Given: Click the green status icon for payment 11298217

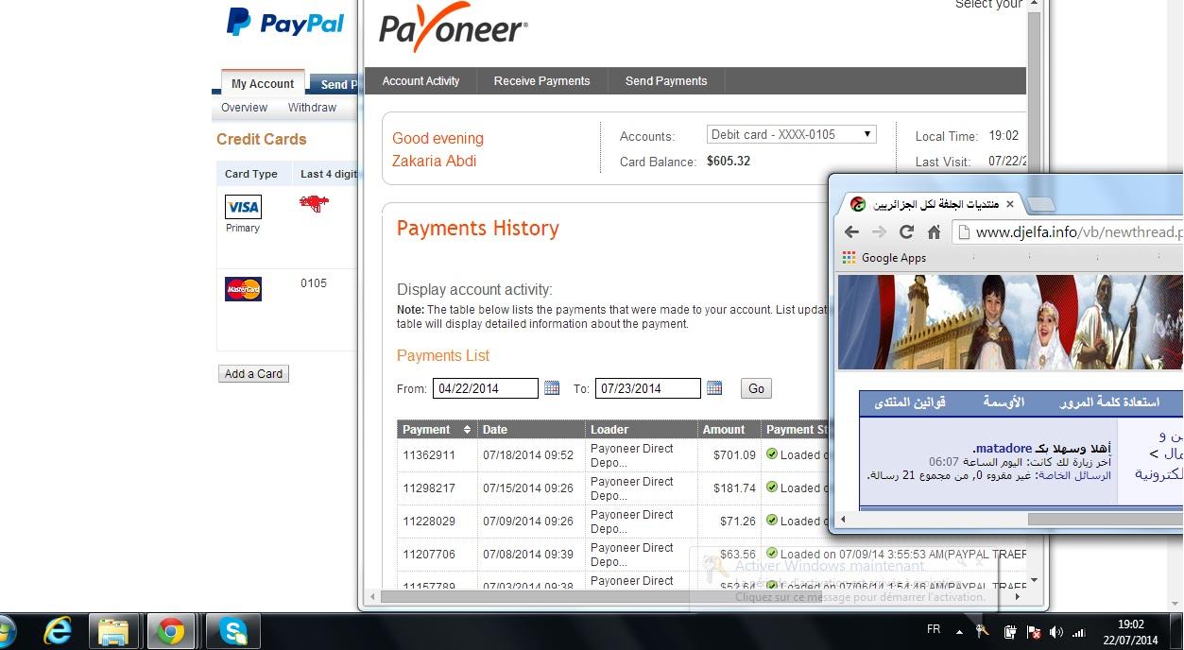Looking at the screenshot, I should pos(771,487).
